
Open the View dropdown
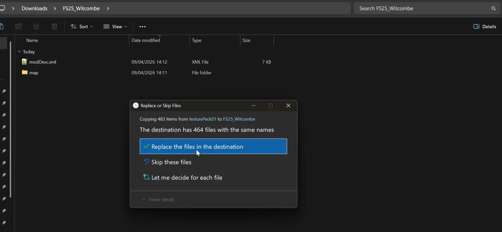115,27
